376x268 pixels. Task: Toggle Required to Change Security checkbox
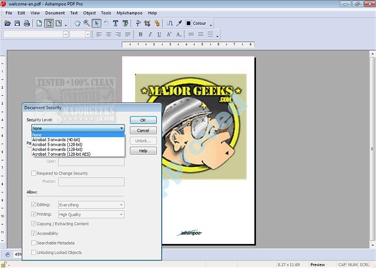[x=34, y=173]
